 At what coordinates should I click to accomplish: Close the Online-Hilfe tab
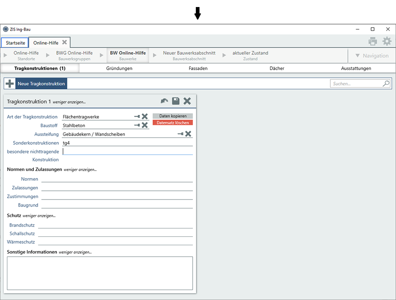point(64,43)
